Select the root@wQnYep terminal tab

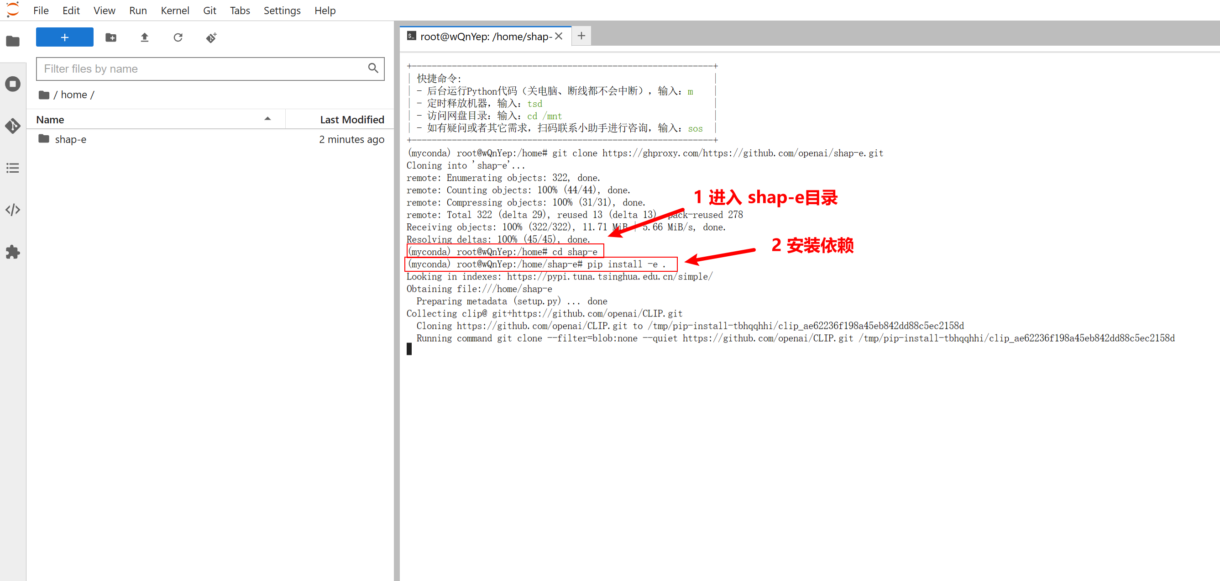(x=485, y=37)
